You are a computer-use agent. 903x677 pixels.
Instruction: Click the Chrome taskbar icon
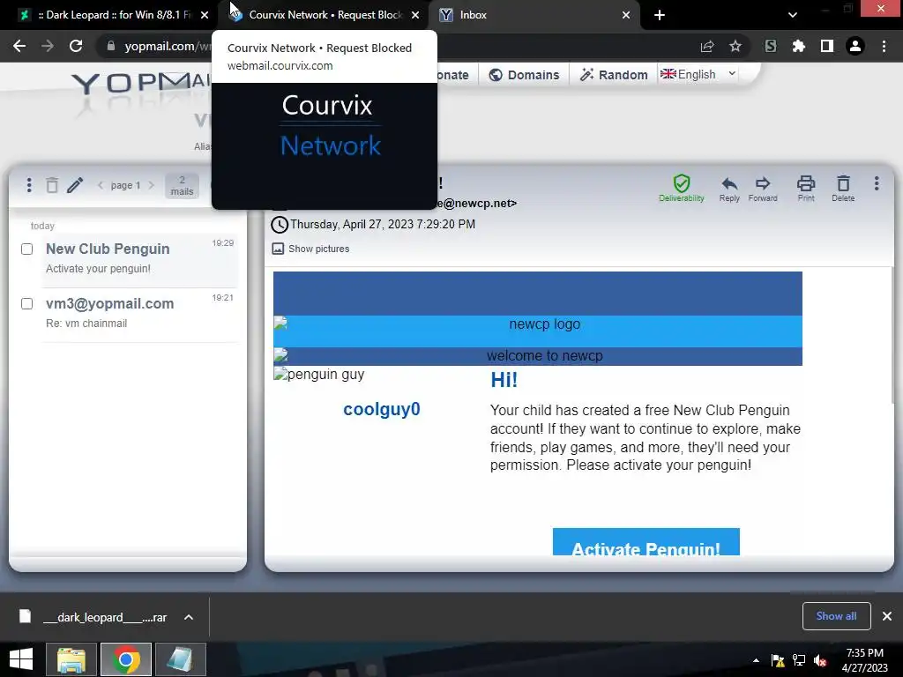click(126, 659)
